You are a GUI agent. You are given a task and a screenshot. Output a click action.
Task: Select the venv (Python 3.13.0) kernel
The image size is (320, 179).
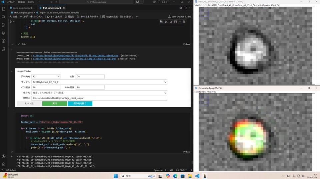coord(180,17)
